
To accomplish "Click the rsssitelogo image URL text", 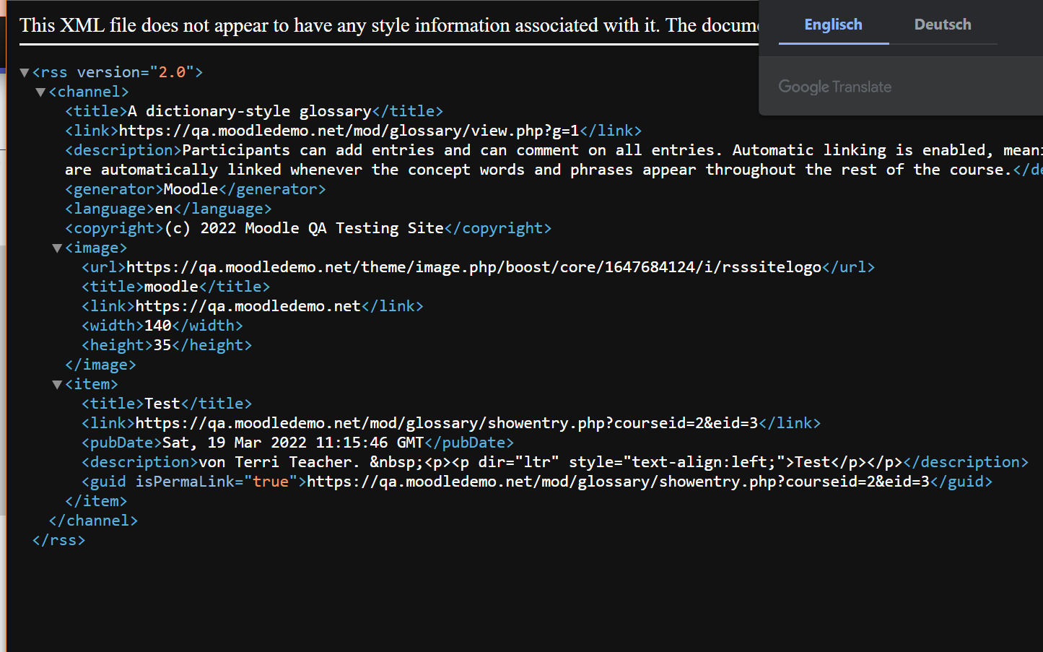I will (474, 267).
